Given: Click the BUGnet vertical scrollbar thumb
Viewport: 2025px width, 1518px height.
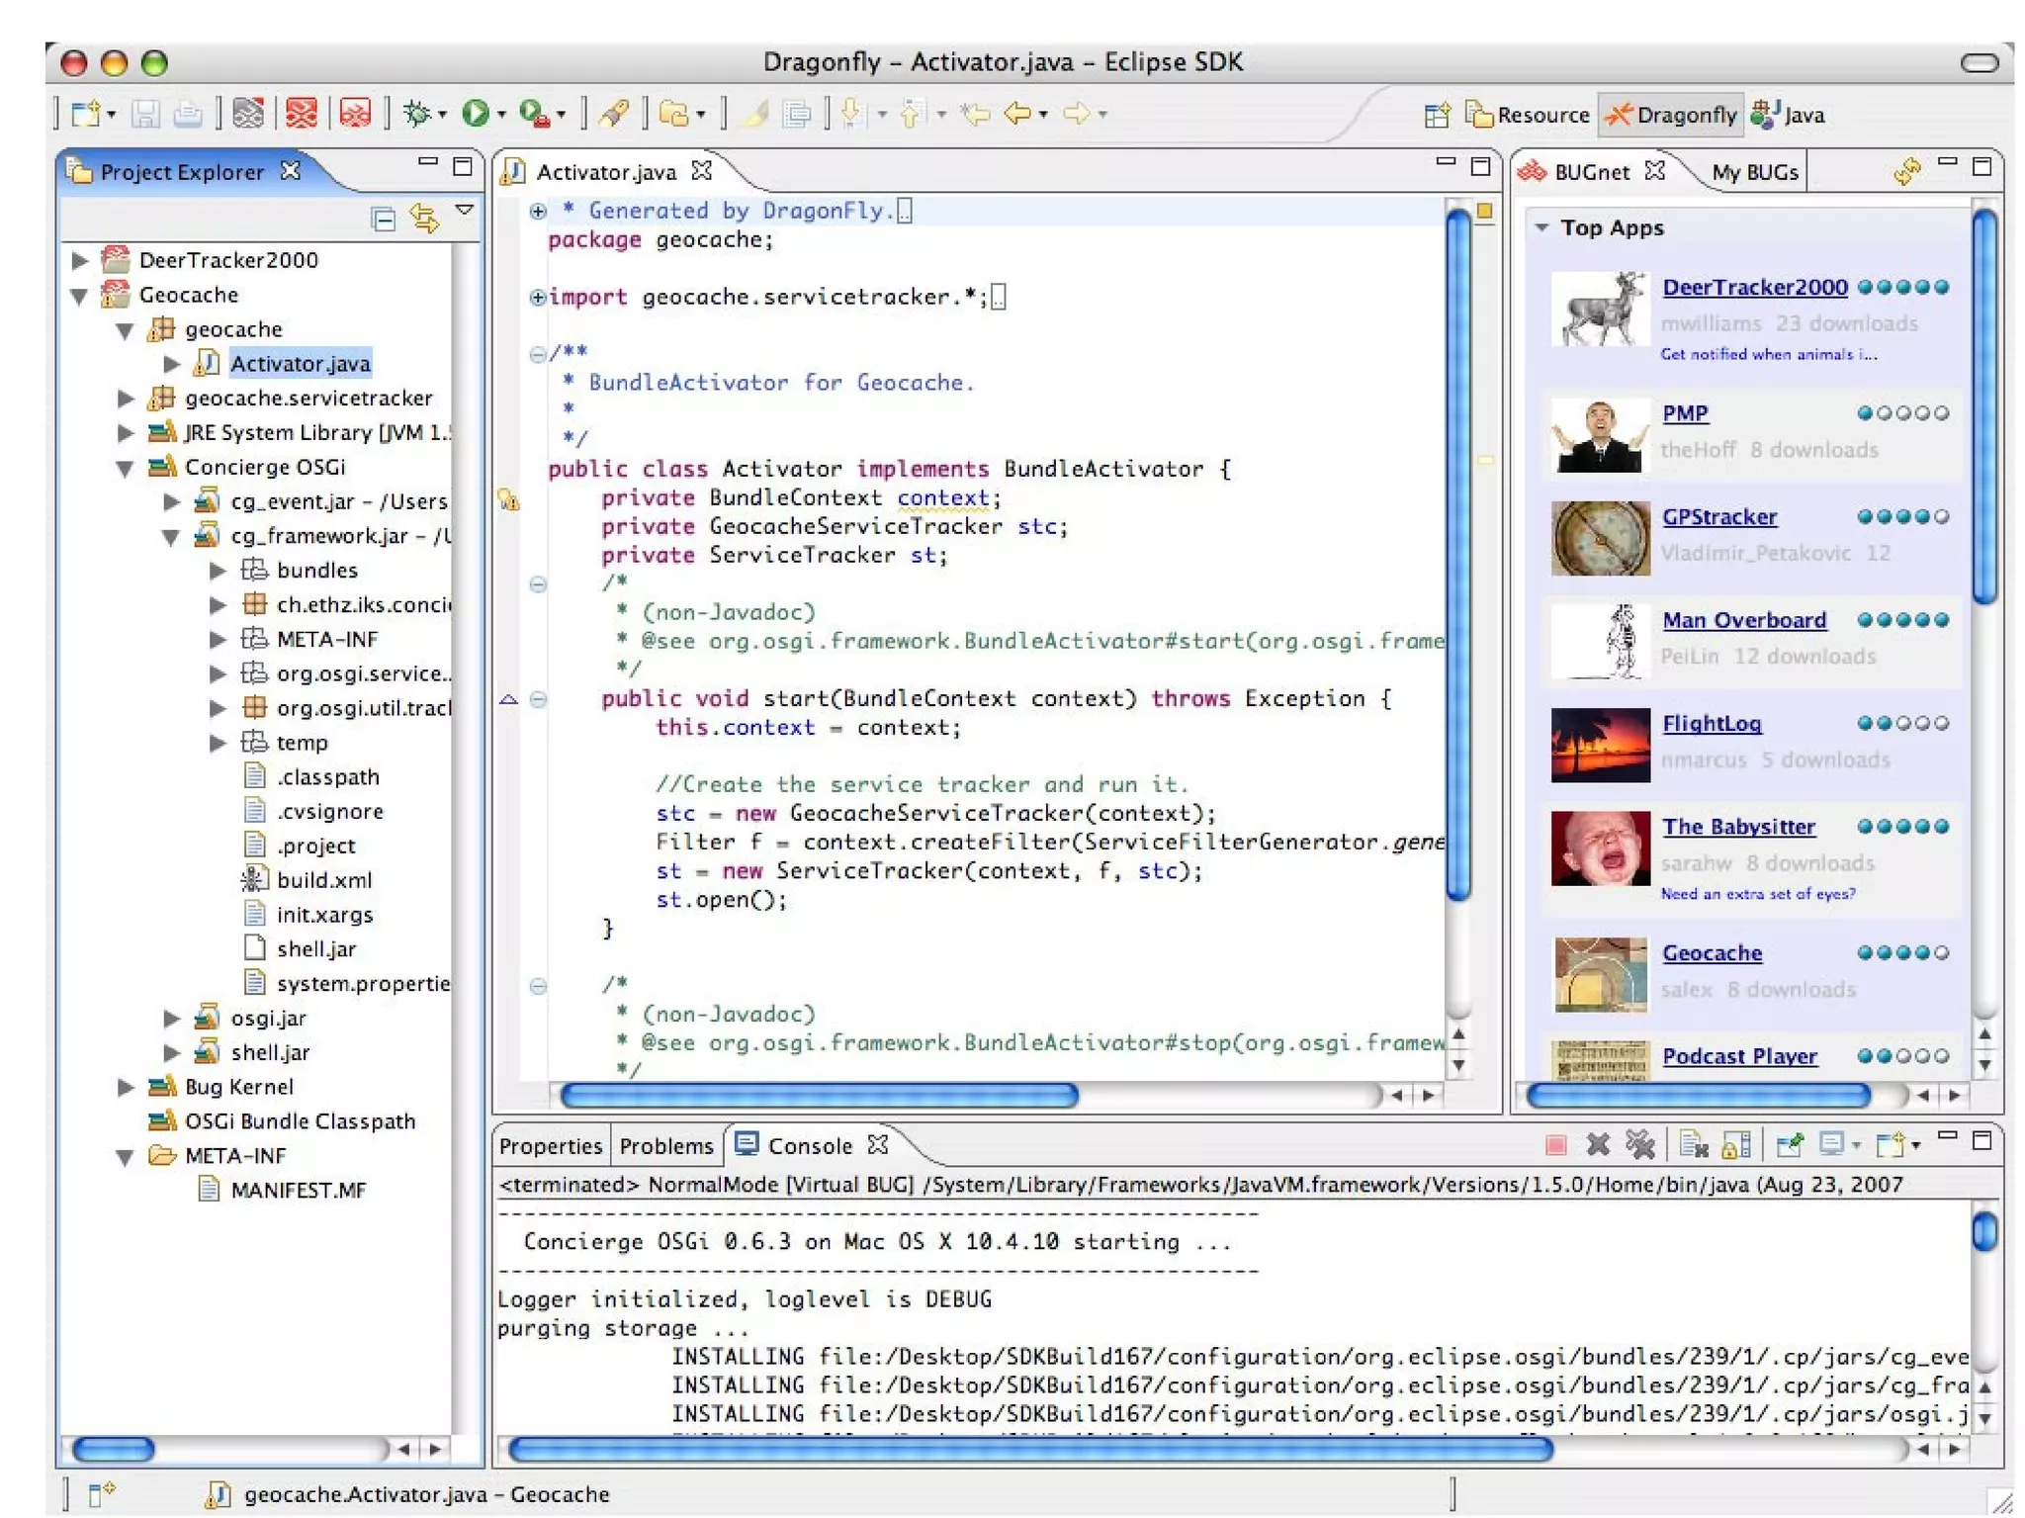Looking at the screenshot, I should (x=1983, y=407).
